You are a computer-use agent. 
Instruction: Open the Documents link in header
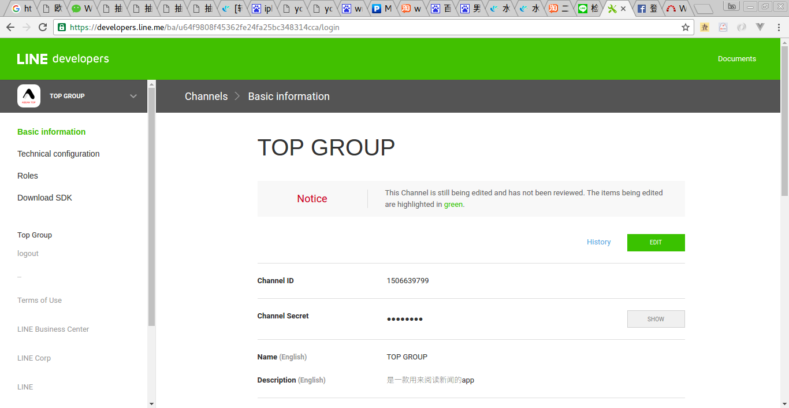click(736, 59)
